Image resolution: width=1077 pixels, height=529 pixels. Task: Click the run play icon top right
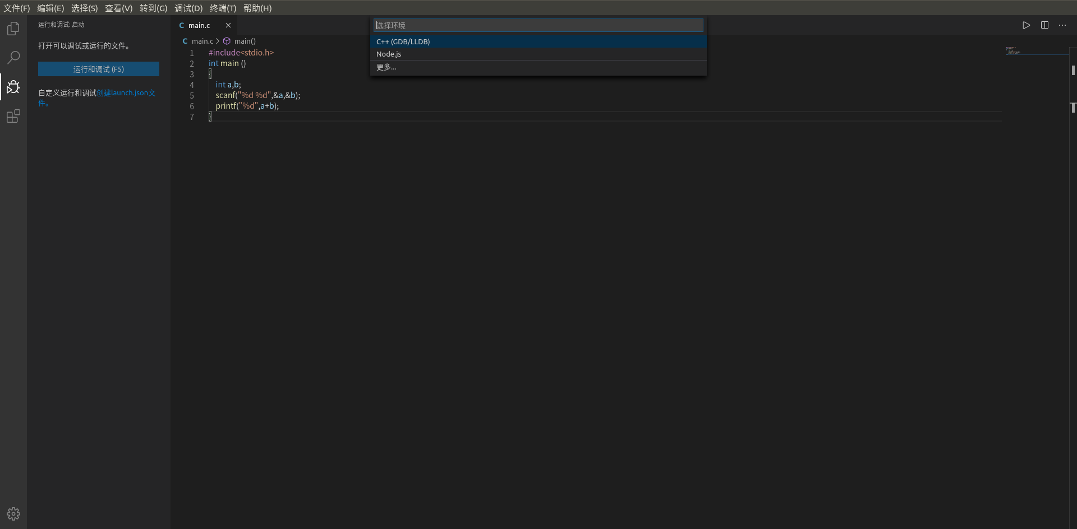(x=1027, y=25)
